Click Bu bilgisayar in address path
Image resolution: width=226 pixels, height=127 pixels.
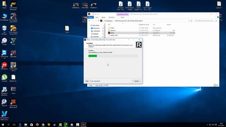coord(108,21)
